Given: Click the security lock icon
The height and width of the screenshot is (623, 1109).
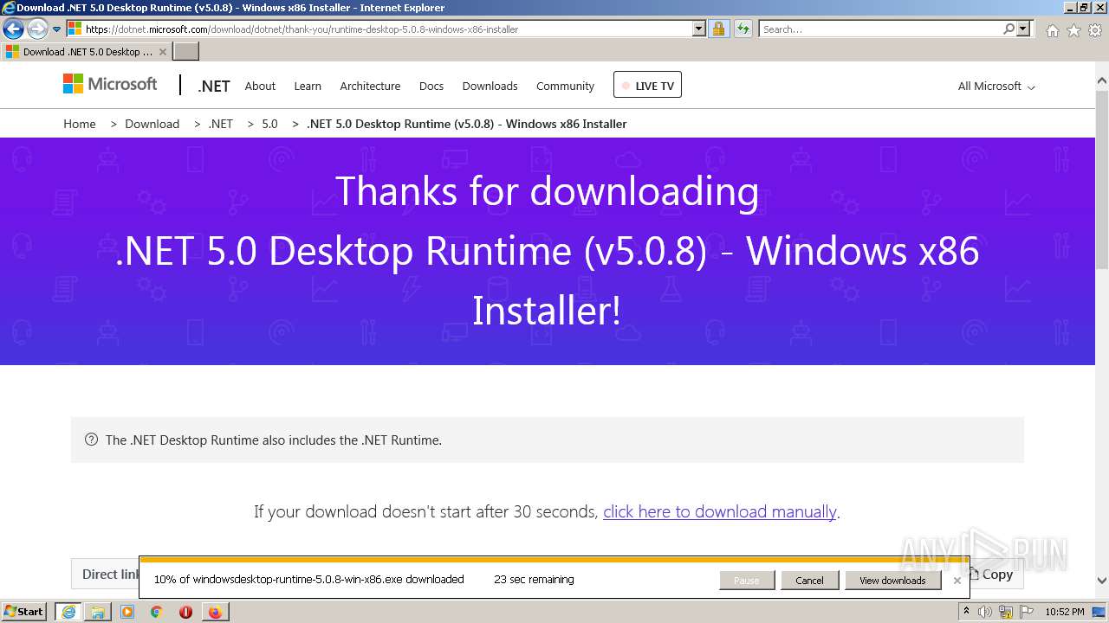Looking at the screenshot, I should [718, 29].
